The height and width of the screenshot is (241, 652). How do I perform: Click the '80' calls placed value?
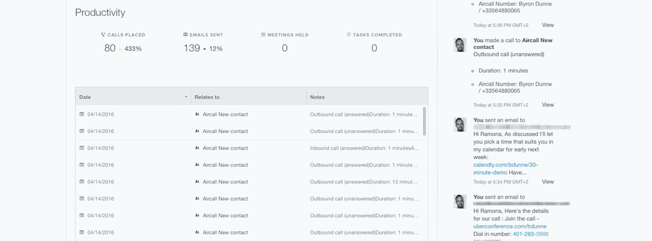110,48
